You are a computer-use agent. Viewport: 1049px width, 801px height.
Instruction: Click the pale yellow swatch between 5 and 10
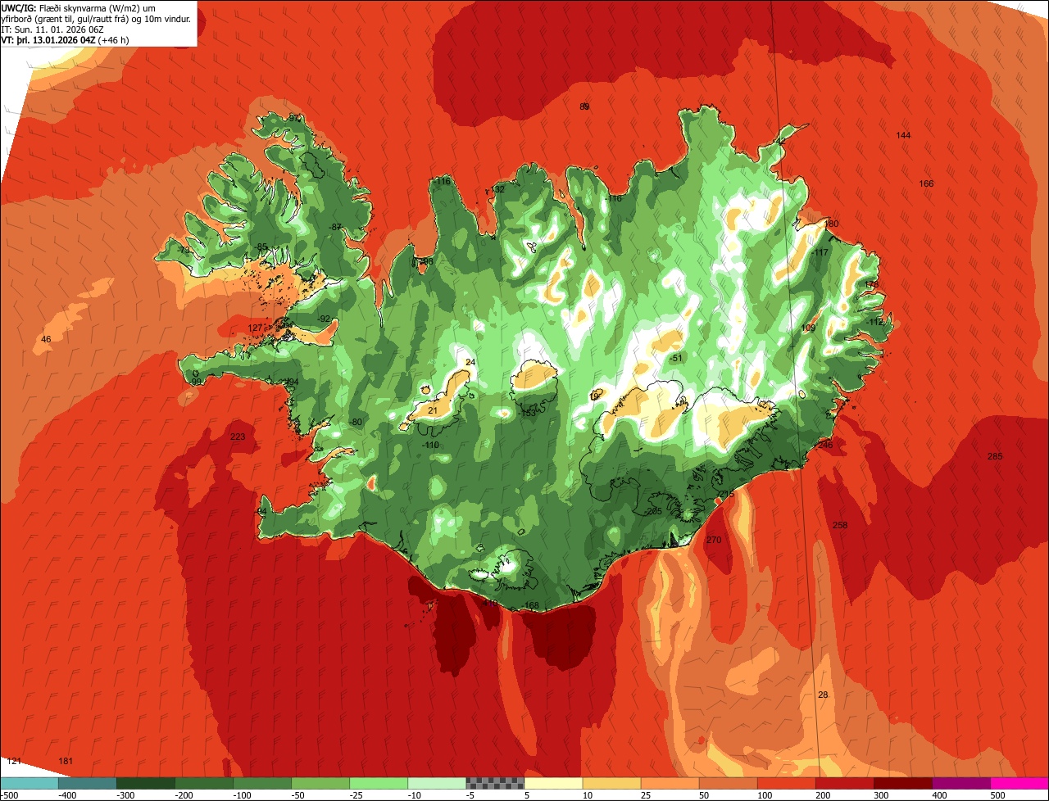tap(553, 783)
